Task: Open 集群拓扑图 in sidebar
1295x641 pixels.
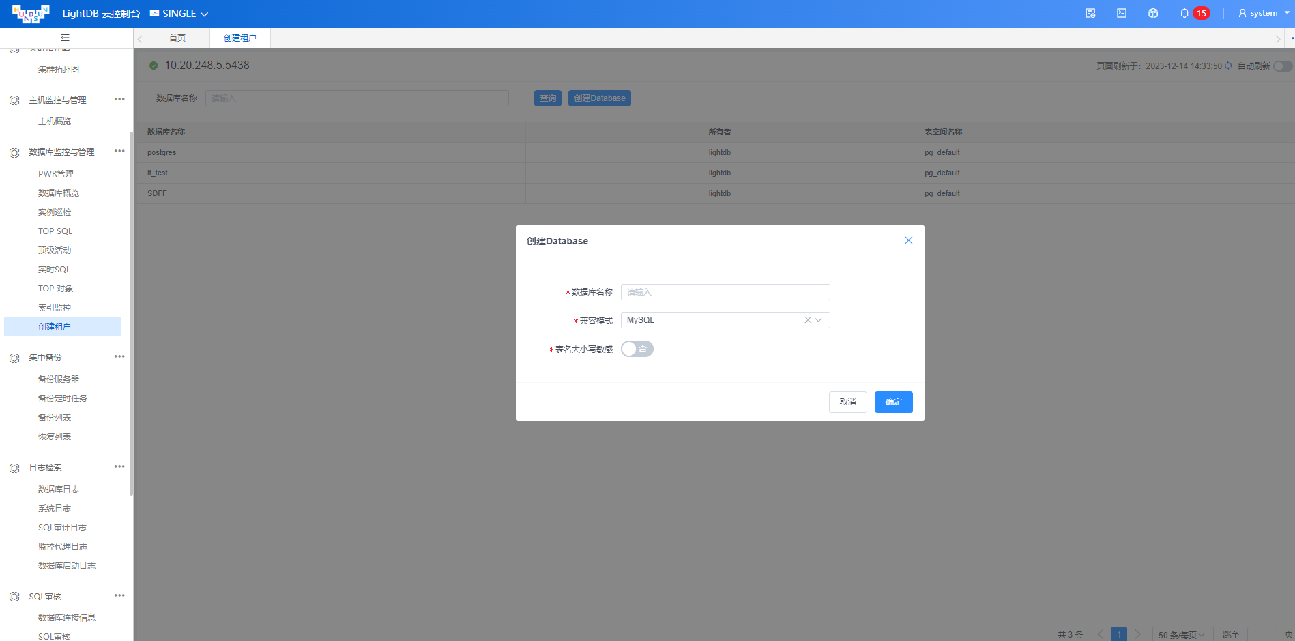Action: point(59,70)
